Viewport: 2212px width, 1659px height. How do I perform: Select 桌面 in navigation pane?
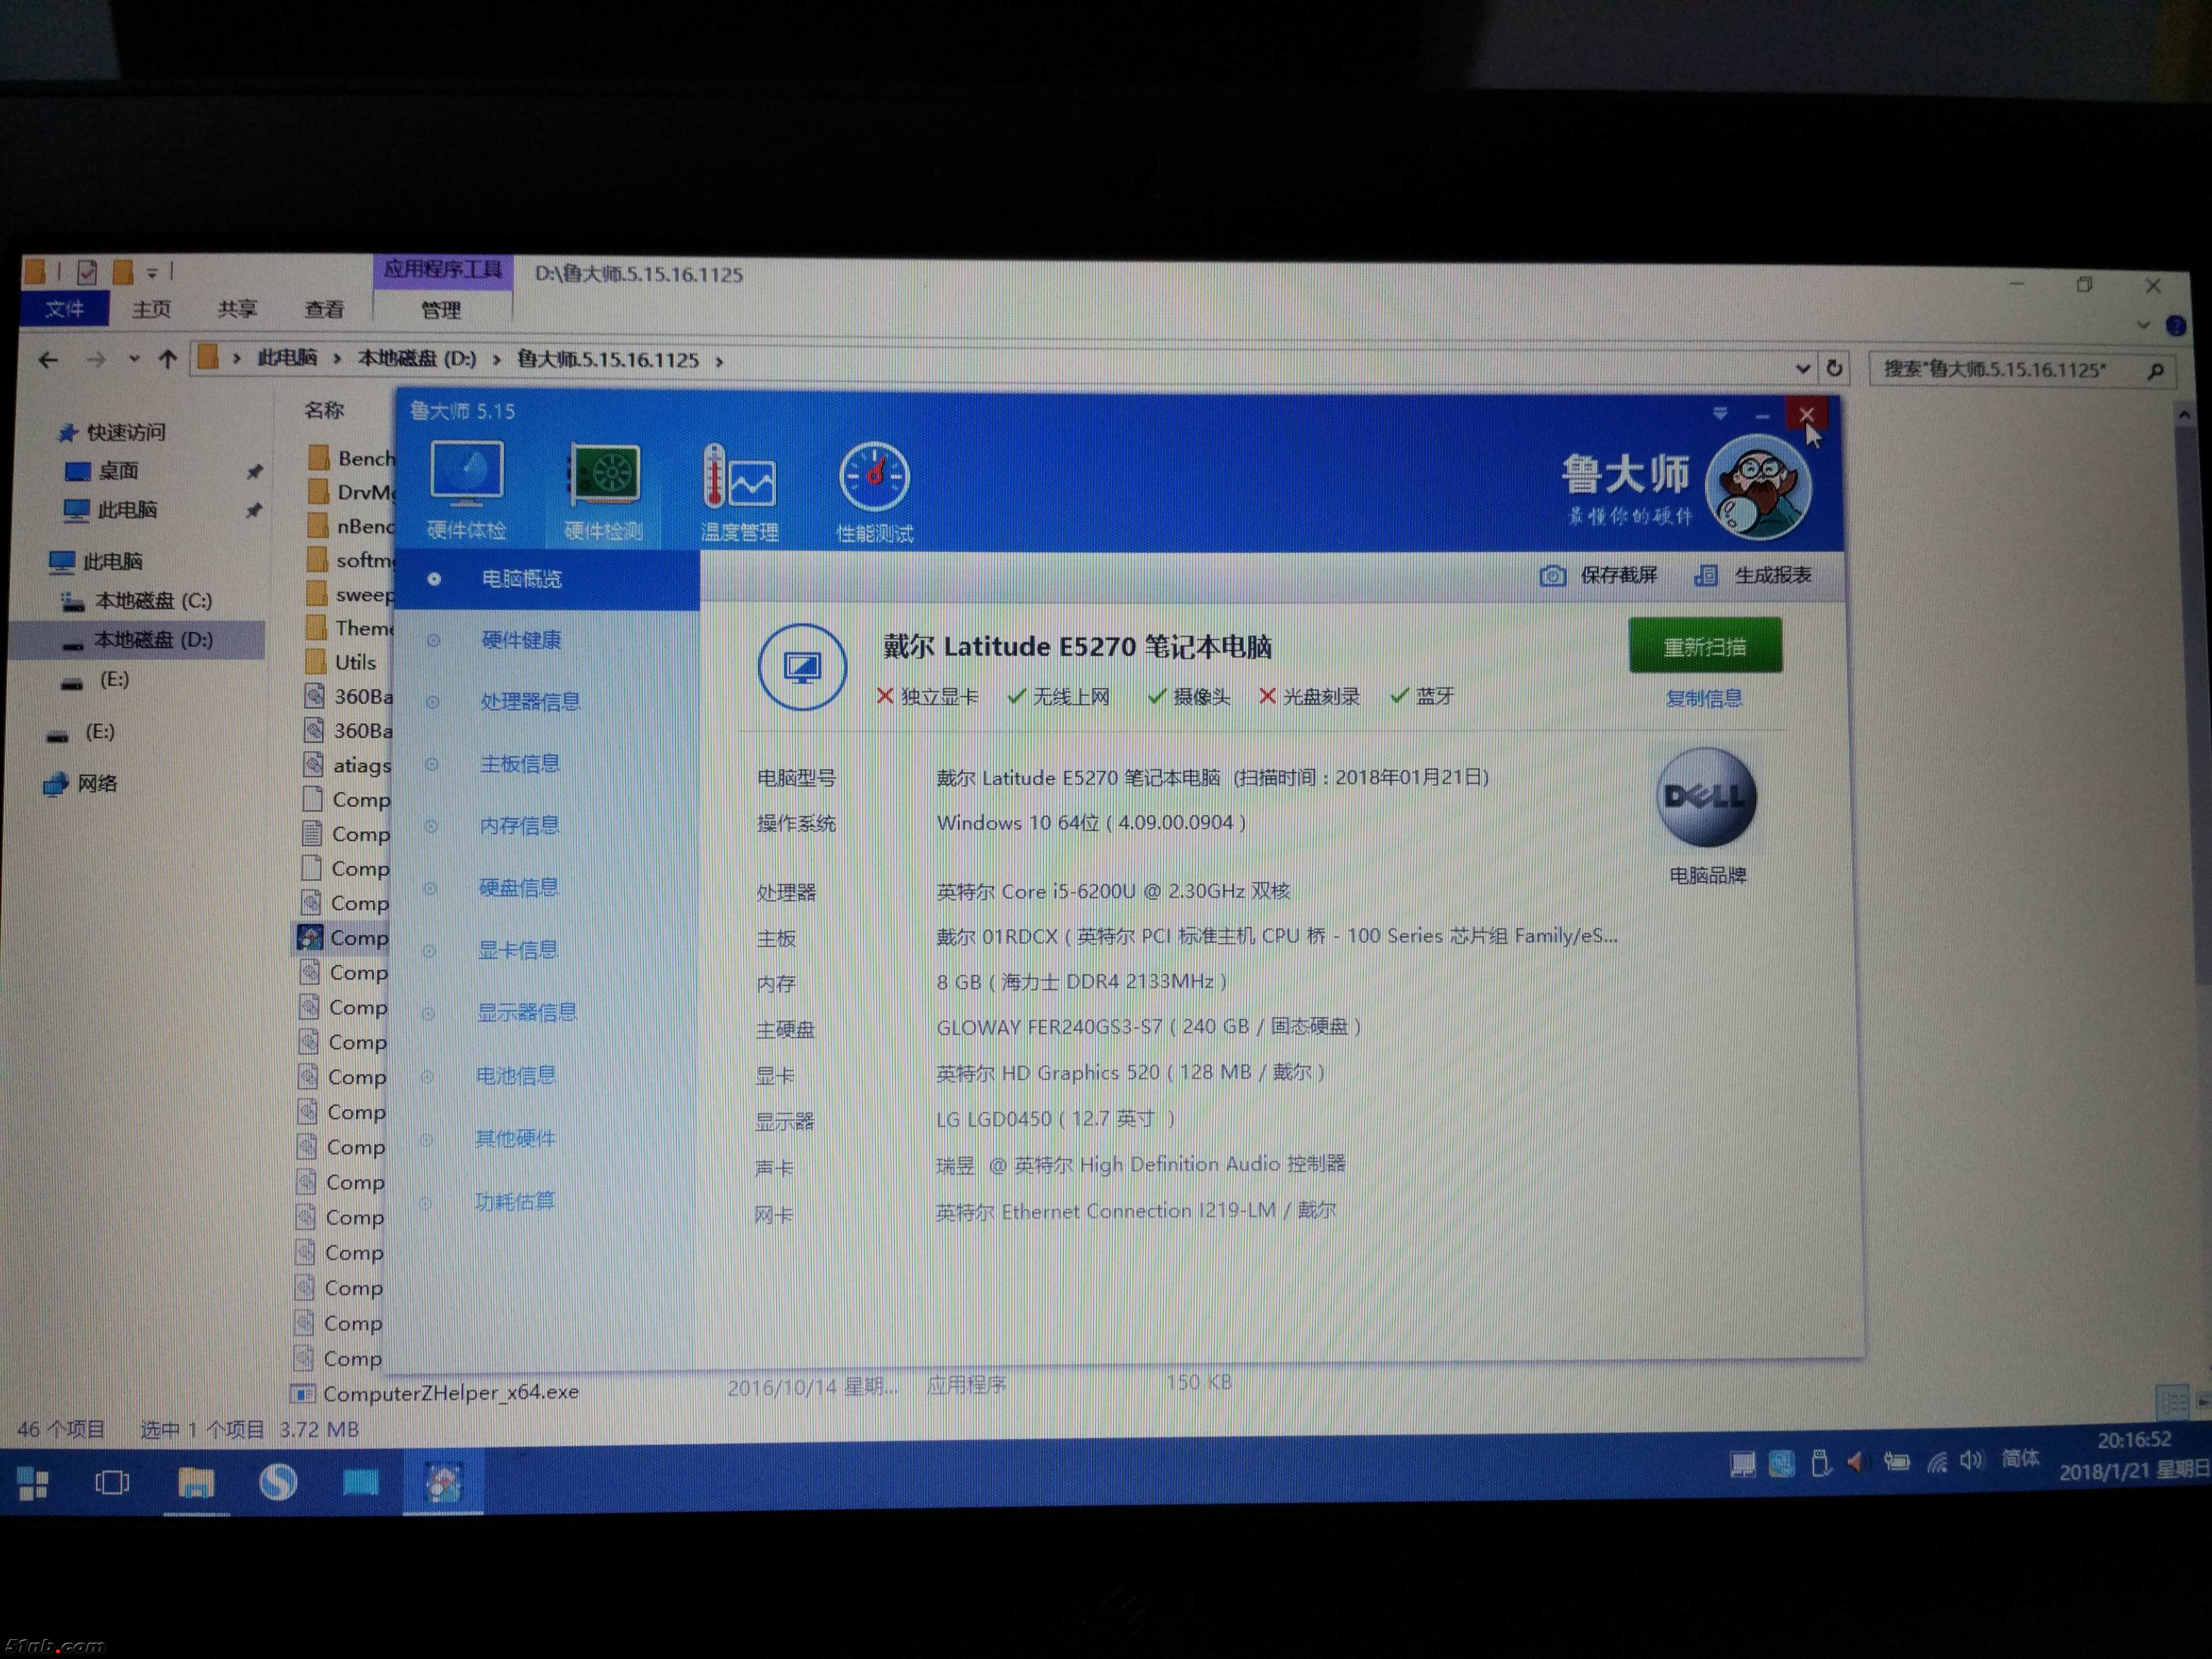tap(118, 471)
